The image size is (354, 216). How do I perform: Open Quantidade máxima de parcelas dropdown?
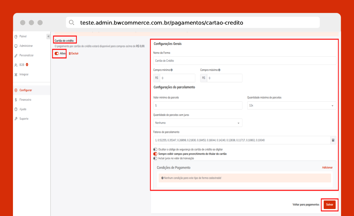tap(292, 106)
